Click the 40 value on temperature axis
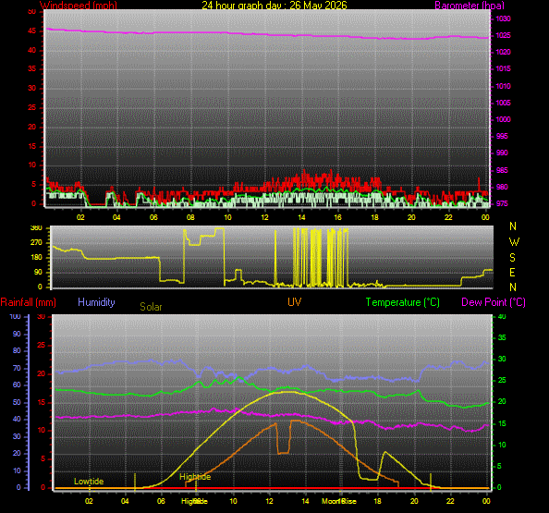The image size is (549, 513). point(502,316)
